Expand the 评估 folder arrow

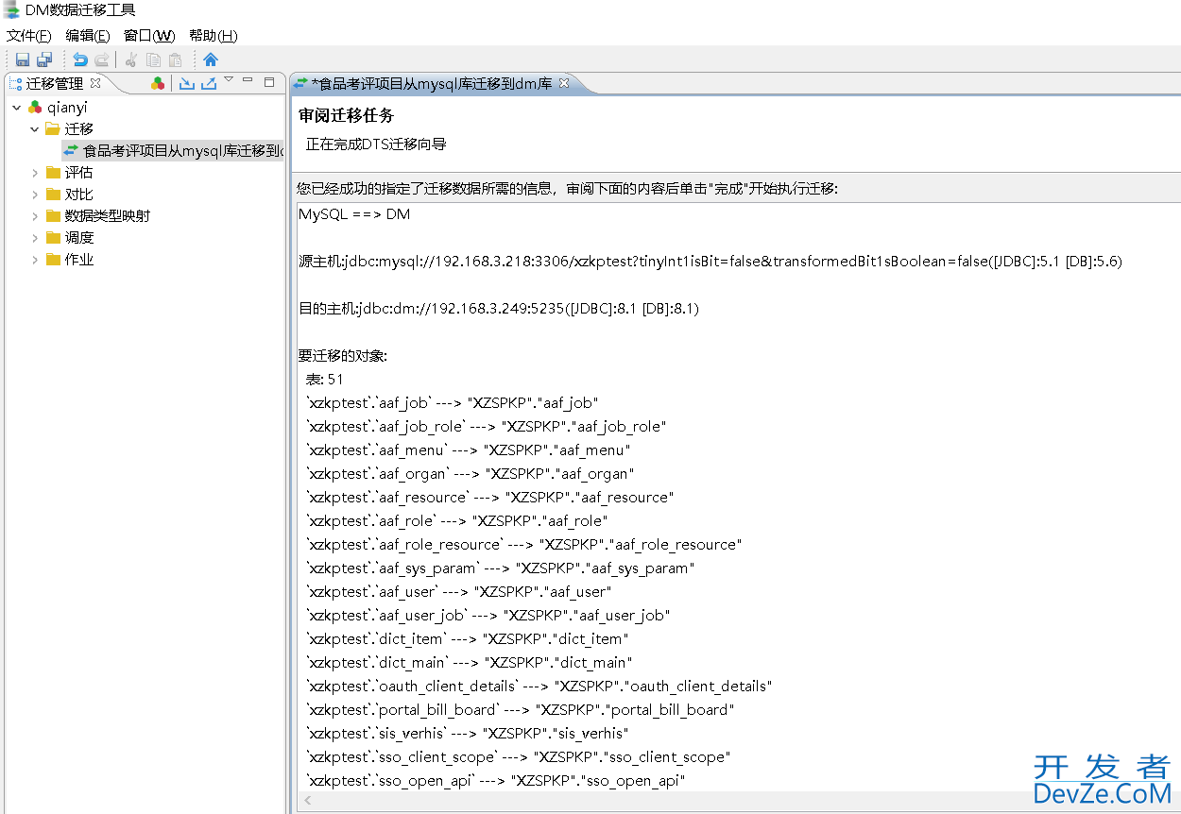coord(35,172)
